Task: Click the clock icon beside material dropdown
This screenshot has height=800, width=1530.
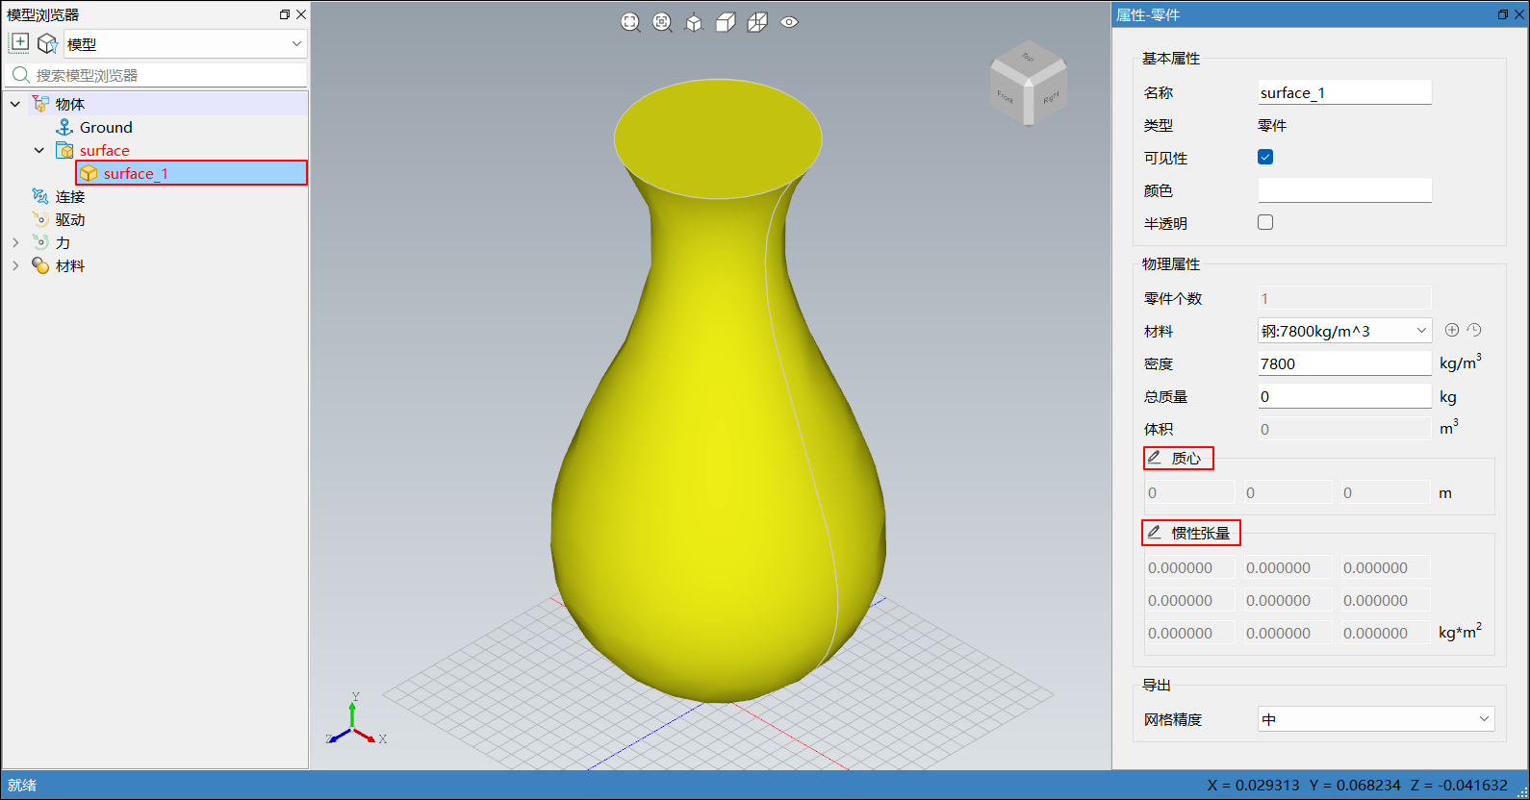Action: (1474, 330)
